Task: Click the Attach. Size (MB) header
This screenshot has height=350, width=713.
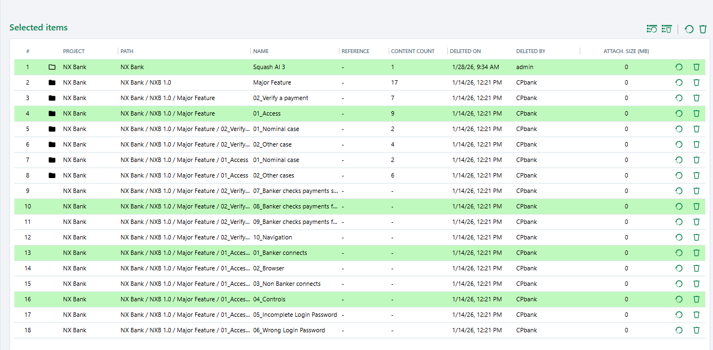Action: [x=626, y=51]
